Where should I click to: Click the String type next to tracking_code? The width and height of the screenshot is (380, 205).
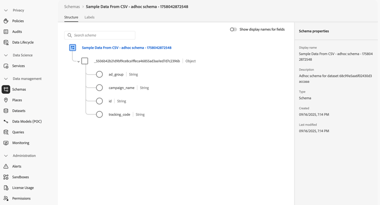point(140,114)
